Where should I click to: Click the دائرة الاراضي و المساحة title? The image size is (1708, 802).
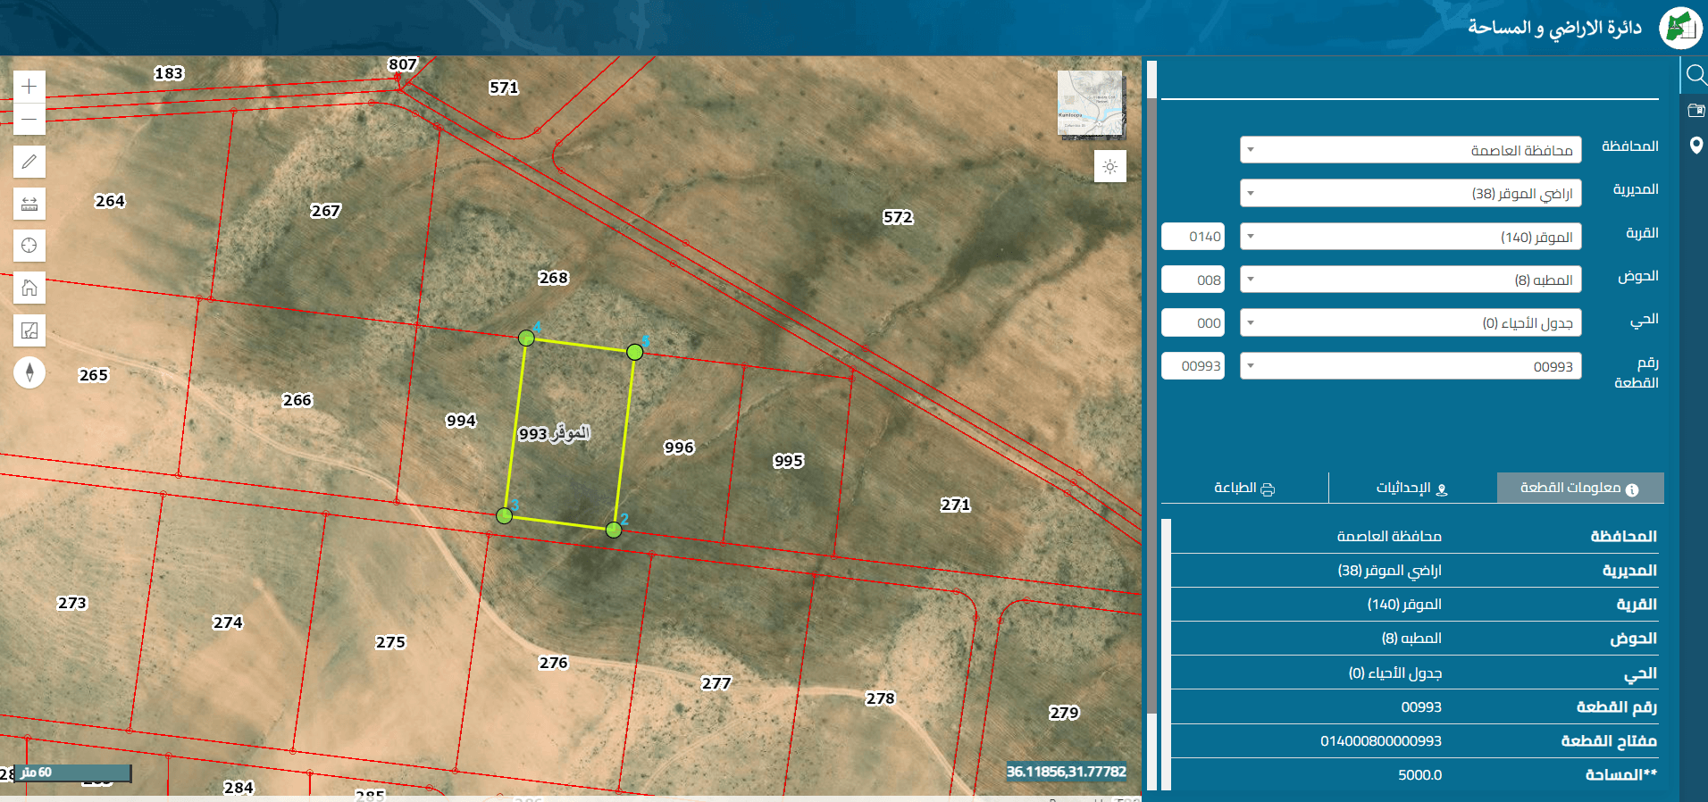click(x=1555, y=28)
